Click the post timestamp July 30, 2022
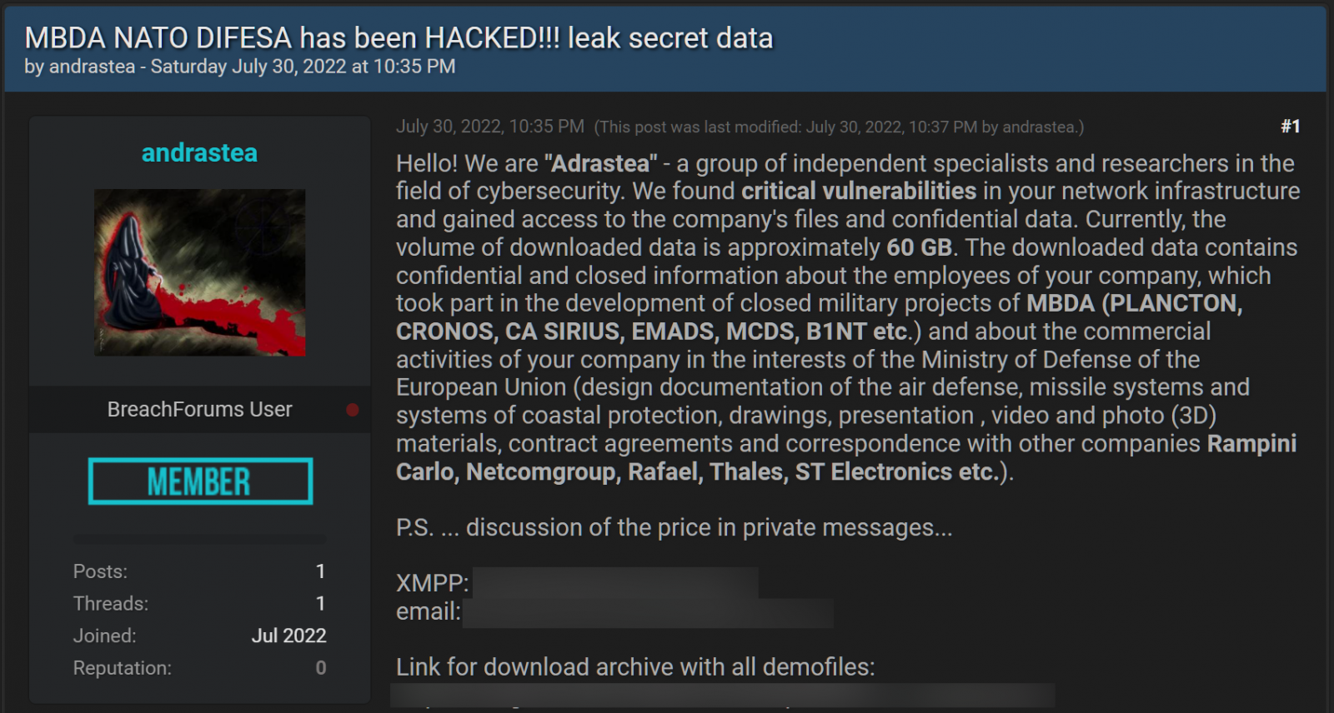This screenshot has height=713, width=1334. pyautogui.click(x=490, y=127)
